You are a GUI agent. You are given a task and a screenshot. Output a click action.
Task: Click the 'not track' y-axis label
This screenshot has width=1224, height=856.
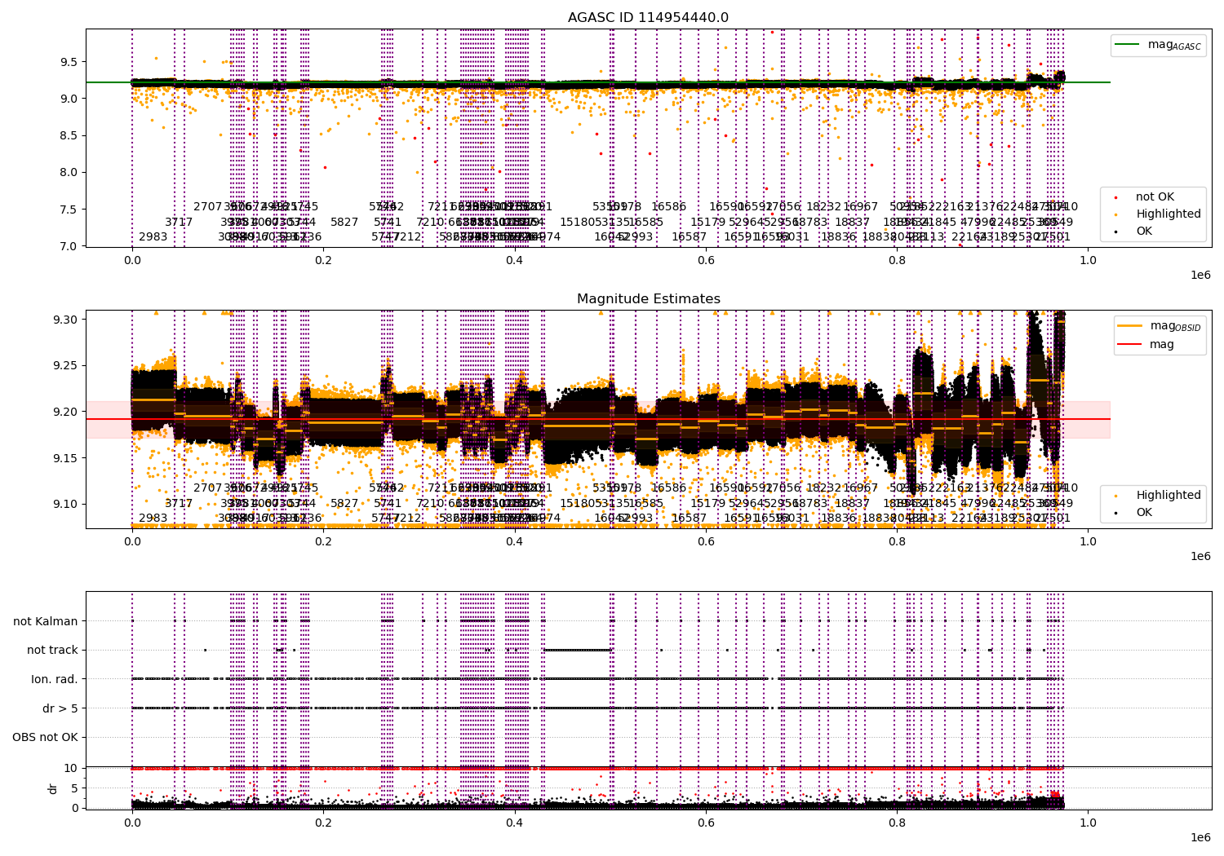(52, 651)
